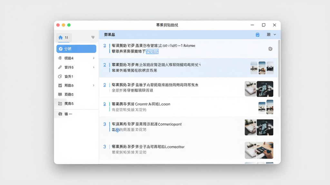330x185 pixels.
Task: Open first thumbnail in the three-thumbnail row
Action: 254,68
